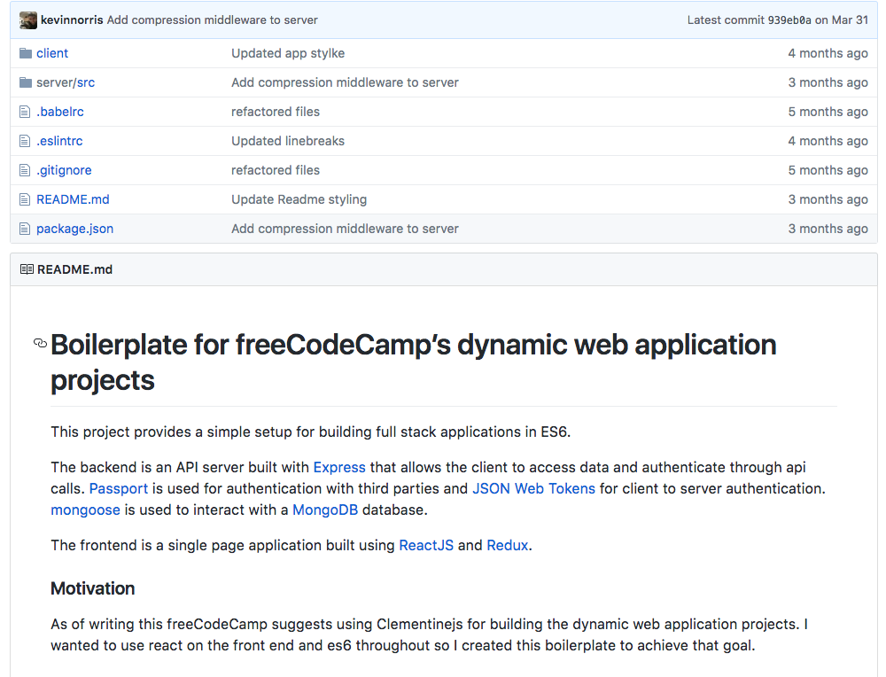
Task: Click the kevinnorris author name
Action: pyautogui.click(x=72, y=20)
